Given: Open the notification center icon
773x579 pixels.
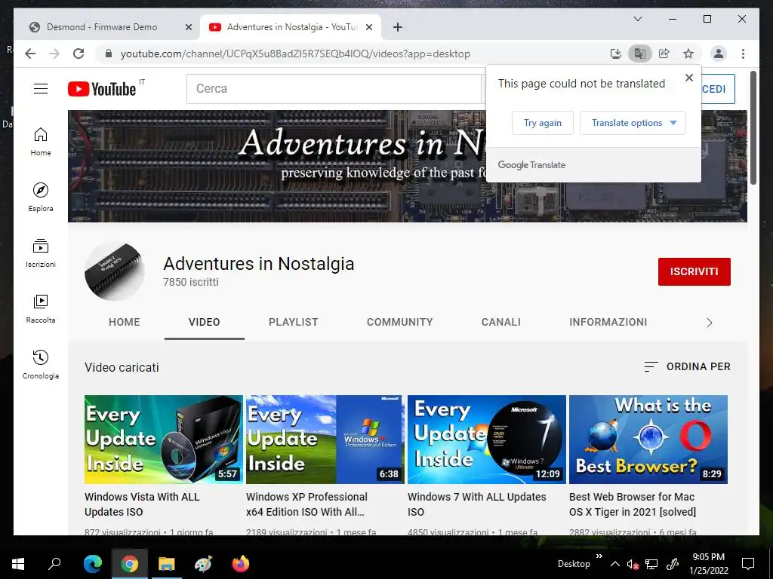Looking at the screenshot, I should [748, 564].
